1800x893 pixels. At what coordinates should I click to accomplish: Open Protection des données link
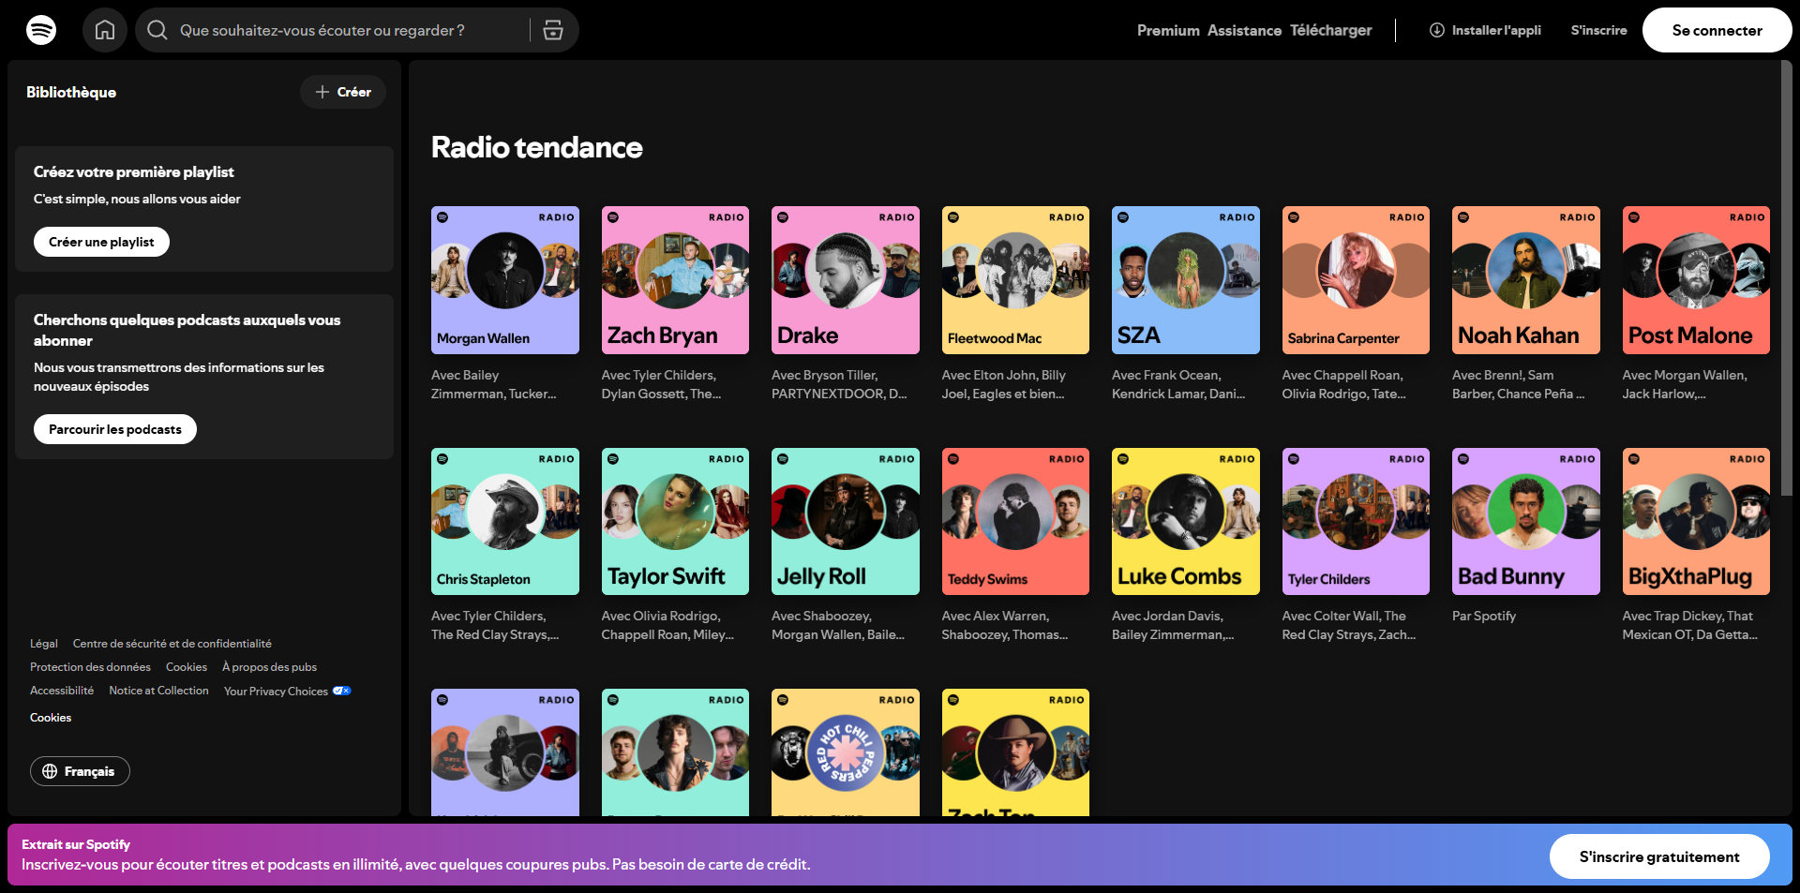pyautogui.click(x=90, y=667)
